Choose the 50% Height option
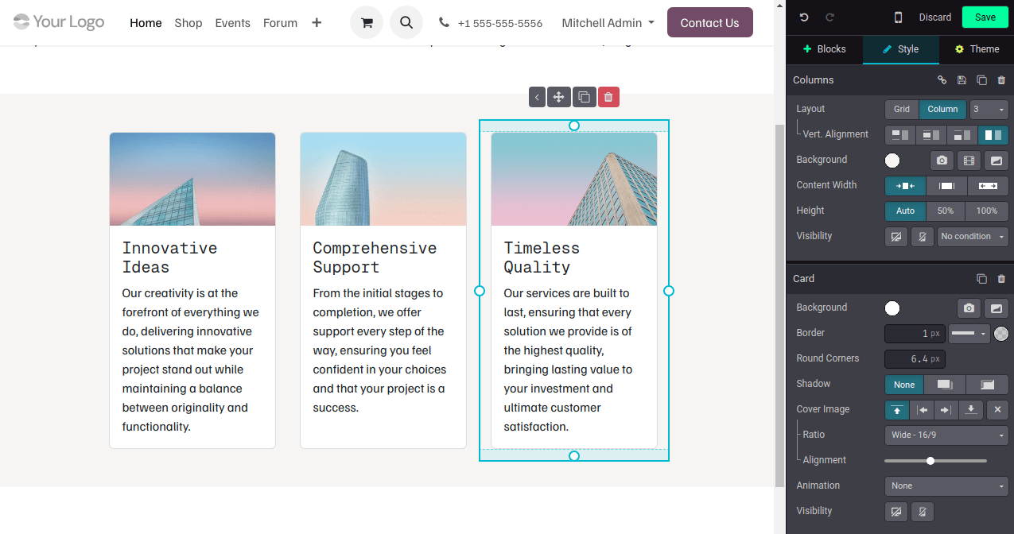Screen dimensions: 1014x534 point(945,211)
